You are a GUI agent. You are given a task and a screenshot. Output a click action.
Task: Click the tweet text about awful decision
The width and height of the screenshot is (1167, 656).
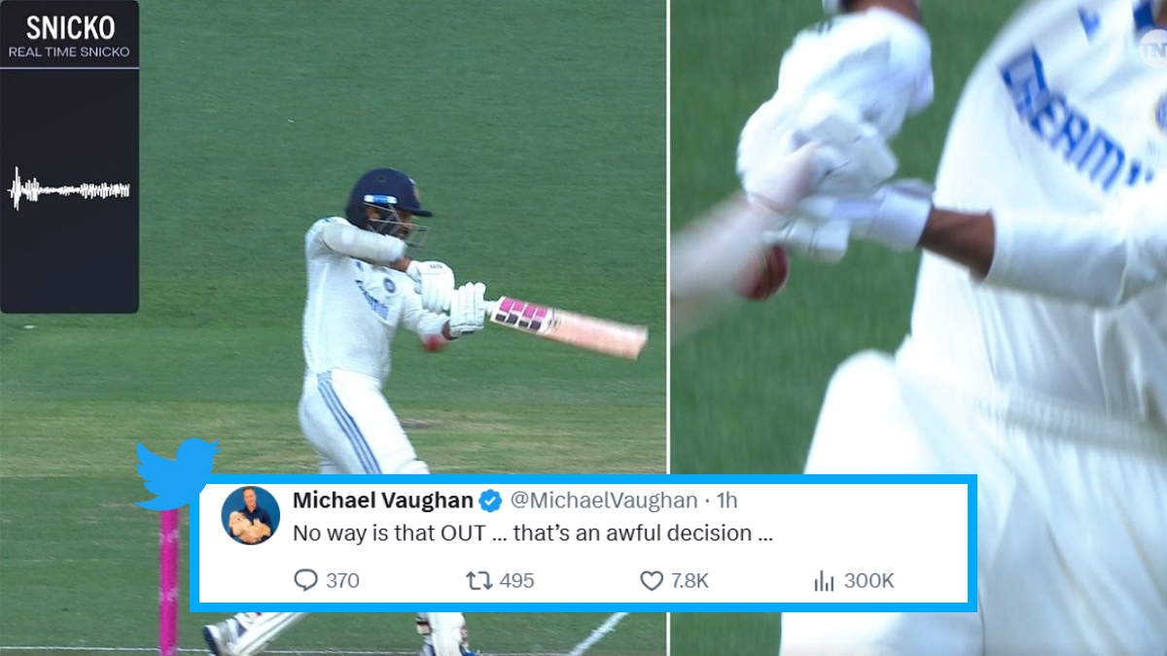coord(533,534)
